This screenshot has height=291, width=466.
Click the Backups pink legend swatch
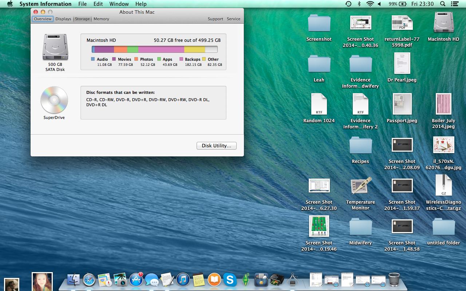[x=181, y=59]
